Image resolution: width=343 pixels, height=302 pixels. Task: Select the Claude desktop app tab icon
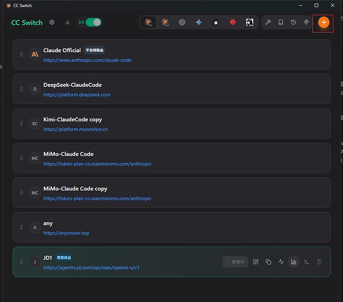[165, 22]
